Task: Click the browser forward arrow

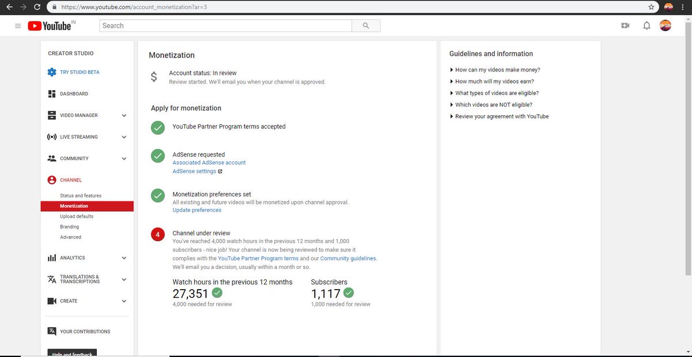Action: point(22,7)
